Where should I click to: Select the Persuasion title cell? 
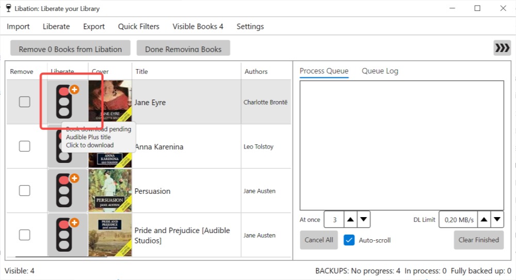186,191
